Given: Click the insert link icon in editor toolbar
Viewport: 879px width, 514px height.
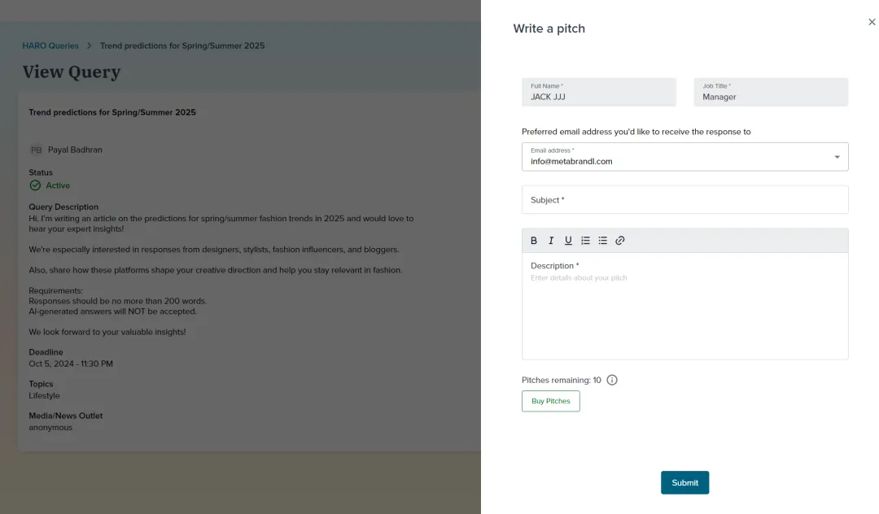Looking at the screenshot, I should [620, 241].
